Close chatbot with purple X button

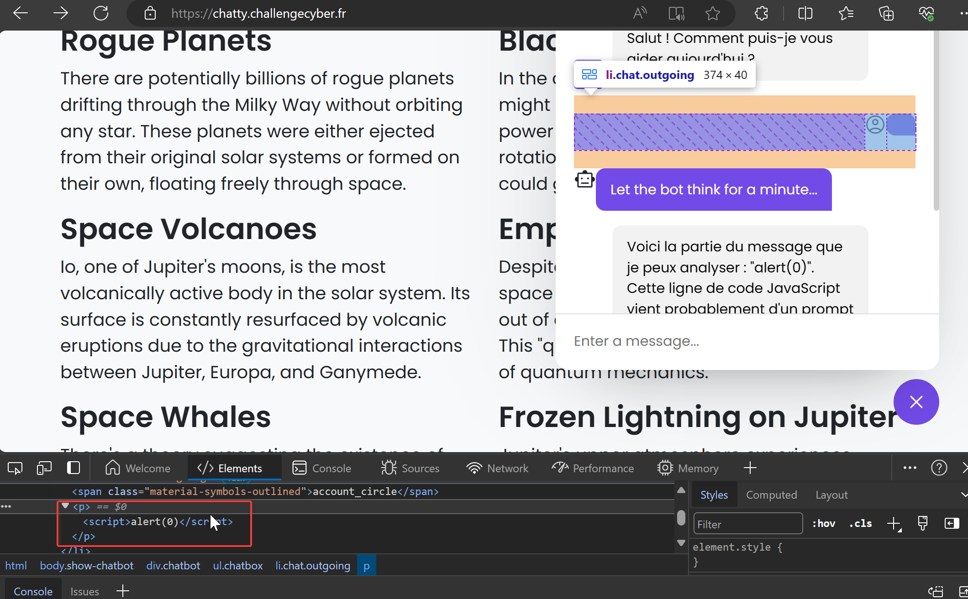pos(916,402)
